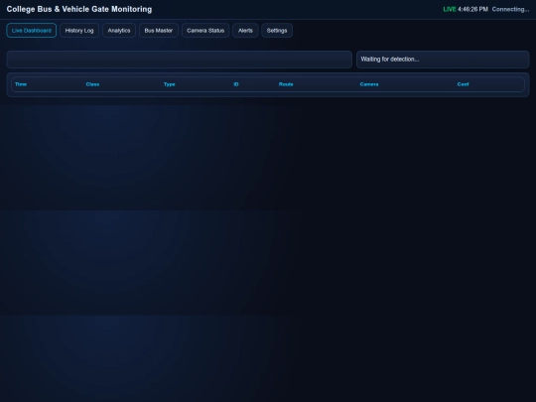Click the 'Connecting...' connection status
536x402 pixels.
(x=510, y=9)
